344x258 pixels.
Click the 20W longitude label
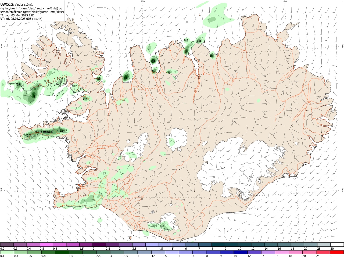(143, 1)
